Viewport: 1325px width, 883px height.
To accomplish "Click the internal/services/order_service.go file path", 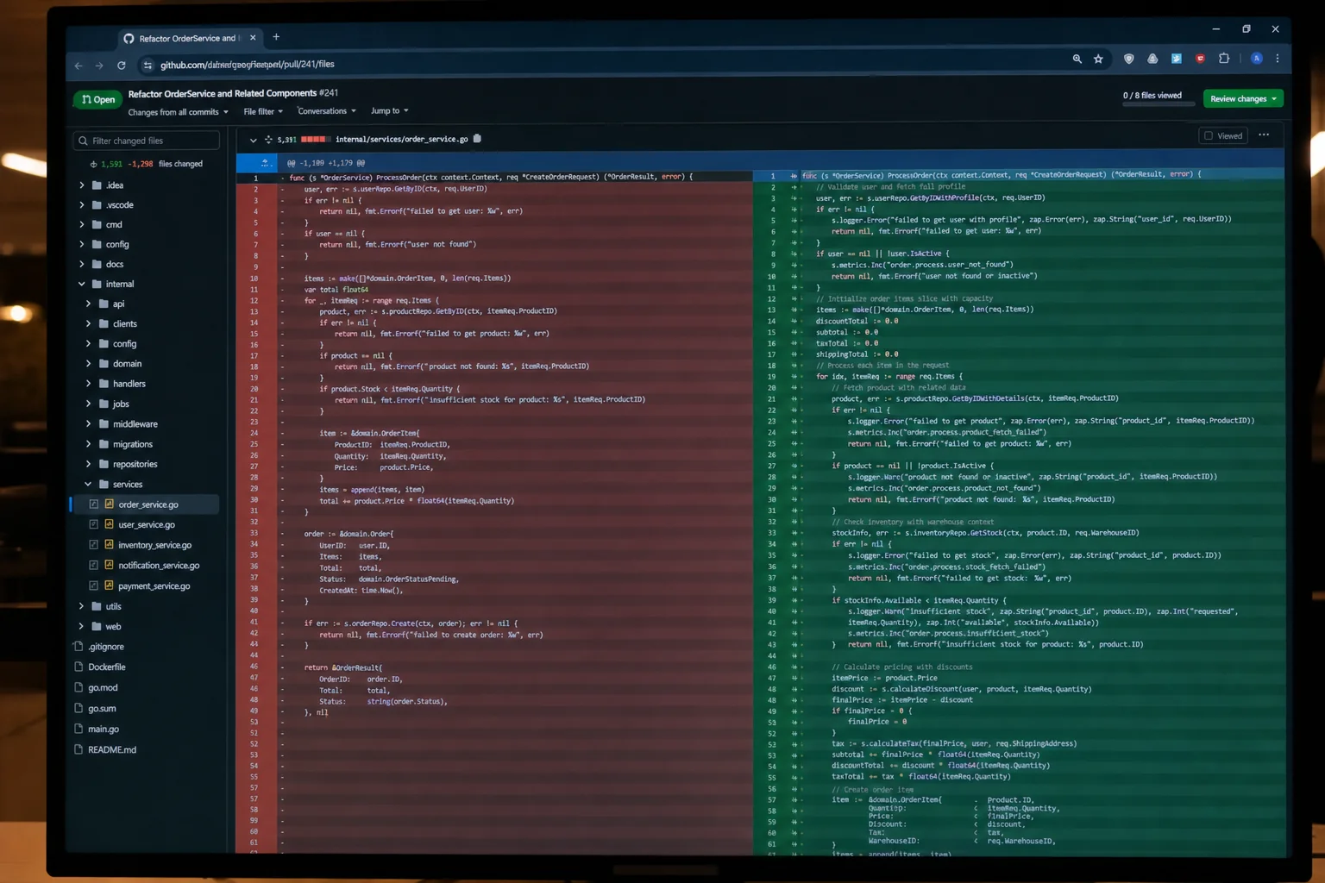I will [x=401, y=140].
